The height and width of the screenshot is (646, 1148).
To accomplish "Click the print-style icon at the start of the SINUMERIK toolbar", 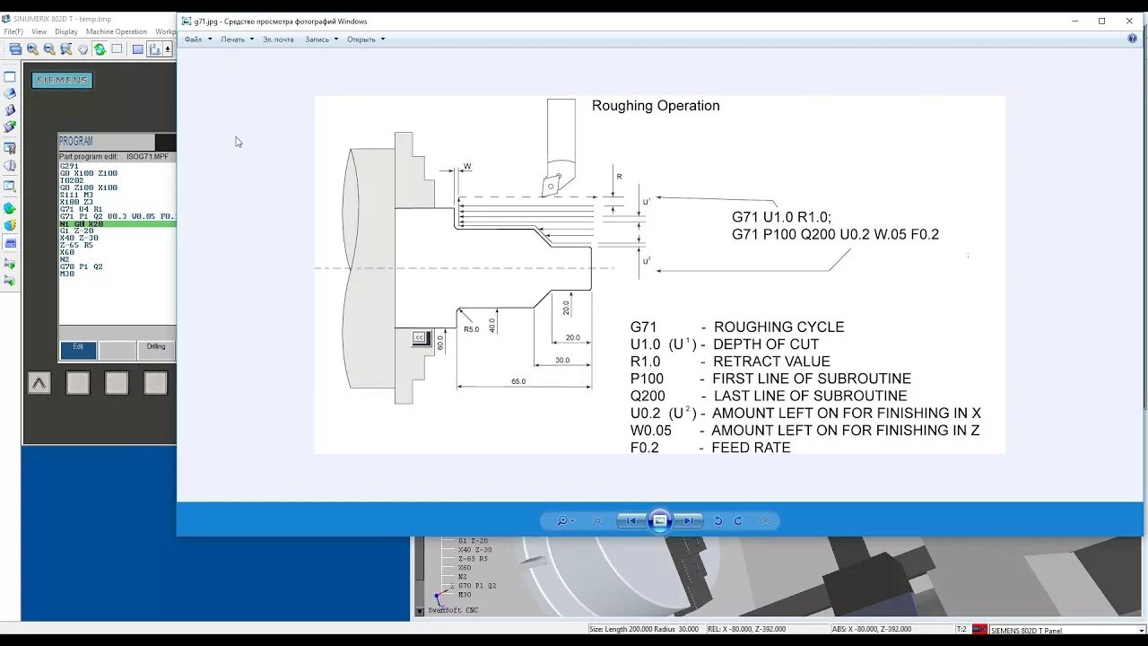I will (15, 49).
